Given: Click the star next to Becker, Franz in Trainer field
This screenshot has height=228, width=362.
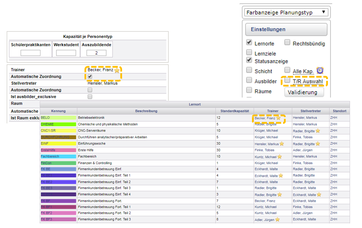Looking at the screenshot, I should click(x=117, y=70).
